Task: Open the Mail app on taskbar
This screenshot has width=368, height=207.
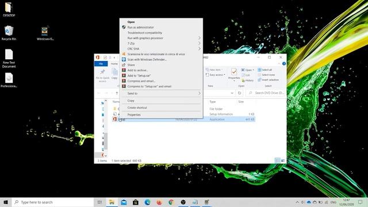Action: pos(124,202)
